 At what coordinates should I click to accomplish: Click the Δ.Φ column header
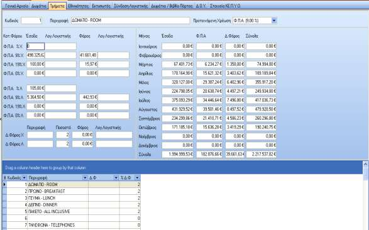click(104, 178)
